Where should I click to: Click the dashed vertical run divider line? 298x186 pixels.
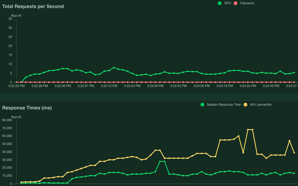(x=17, y=51)
